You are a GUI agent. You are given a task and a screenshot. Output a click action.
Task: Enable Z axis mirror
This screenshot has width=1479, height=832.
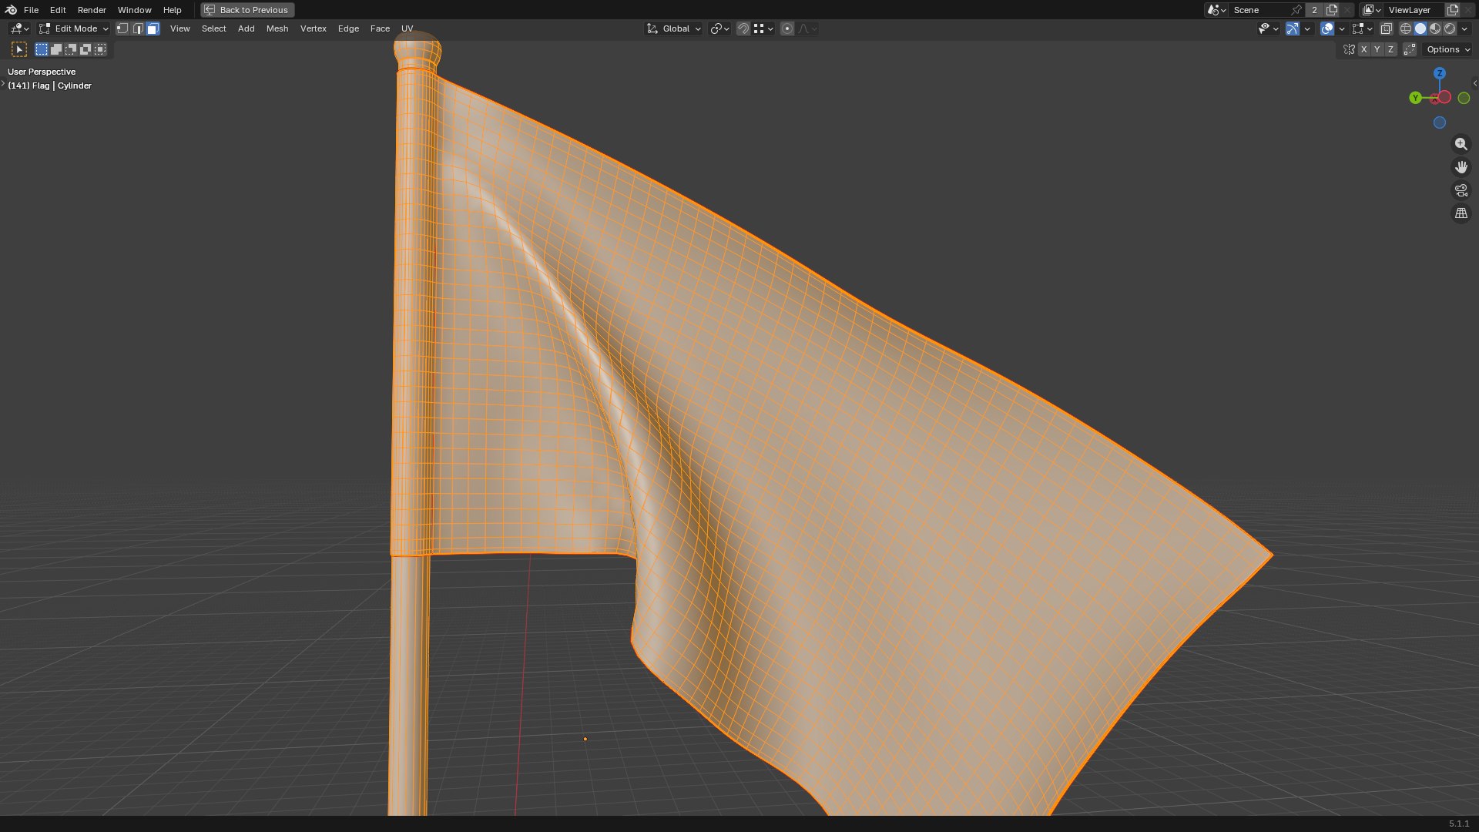tap(1390, 49)
